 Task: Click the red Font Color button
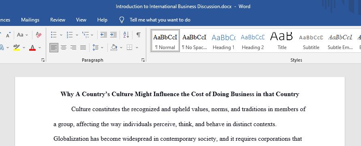click(x=32, y=48)
